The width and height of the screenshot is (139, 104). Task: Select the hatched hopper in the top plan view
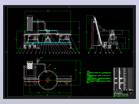(30, 65)
